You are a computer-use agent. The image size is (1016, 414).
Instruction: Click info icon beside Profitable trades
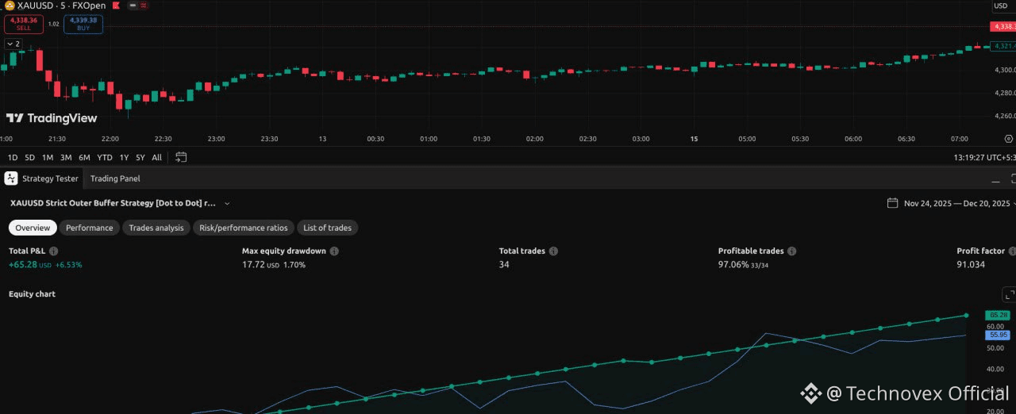(x=791, y=251)
